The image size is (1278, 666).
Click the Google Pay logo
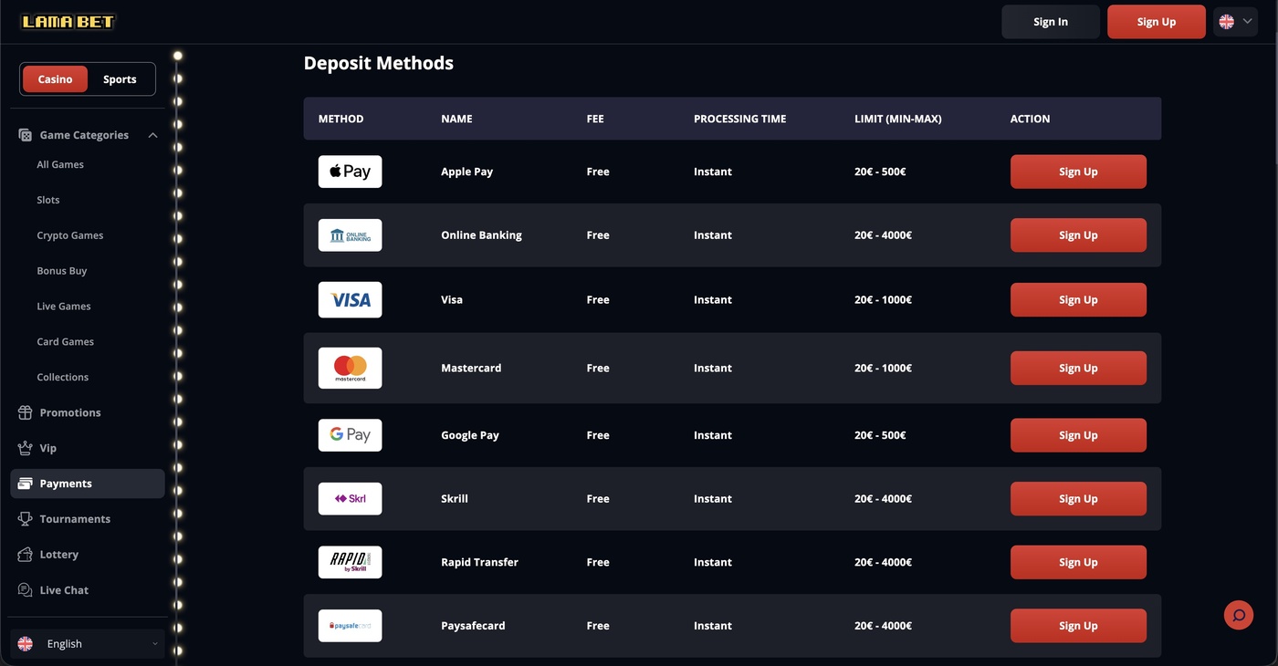click(350, 435)
